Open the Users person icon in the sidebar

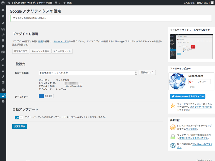tap(3, 71)
